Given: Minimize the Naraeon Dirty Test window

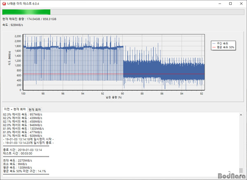Looking at the screenshot, I should pyautogui.click(x=219, y=3).
